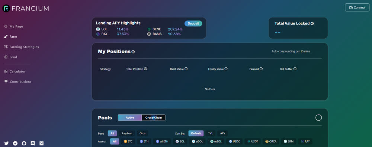Screen dimensions: 372x147
Task: Click the No Data message
Action: click(210, 89)
